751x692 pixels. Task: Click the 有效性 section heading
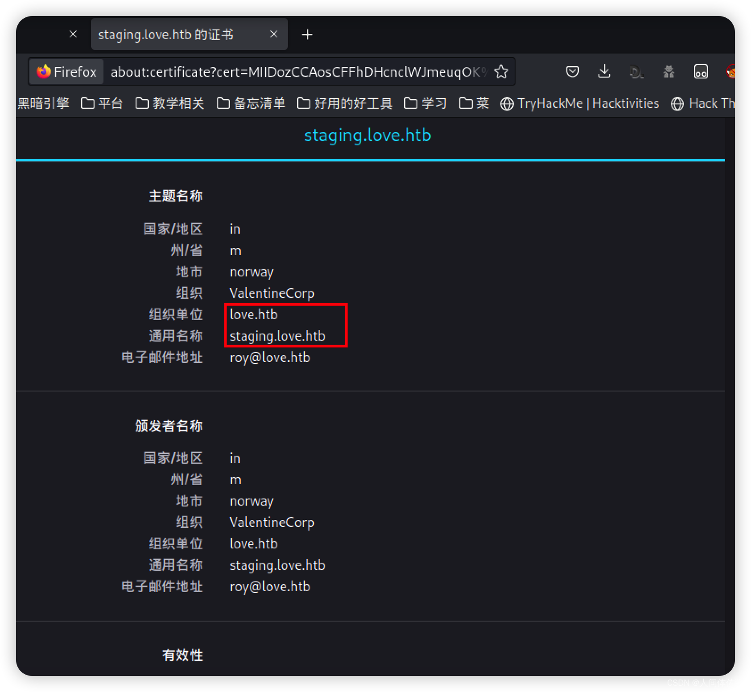[x=182, y=655]
